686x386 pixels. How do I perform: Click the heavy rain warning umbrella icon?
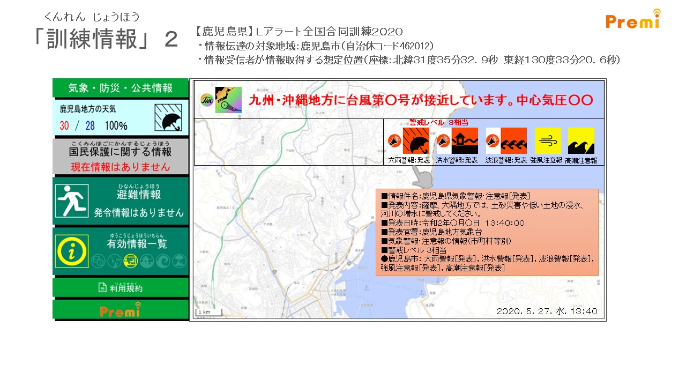[415, 141]
